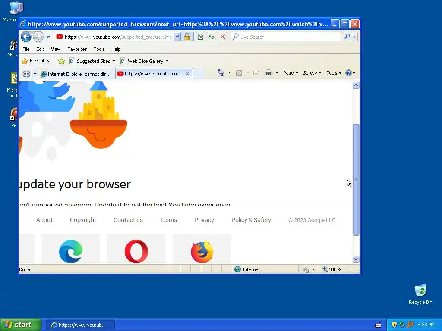Click the Windows start button
442x331 pixels.
click(21, 325)
